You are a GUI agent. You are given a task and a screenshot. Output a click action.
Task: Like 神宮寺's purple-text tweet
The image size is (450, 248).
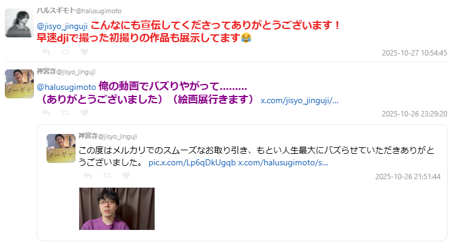[85, 113]
